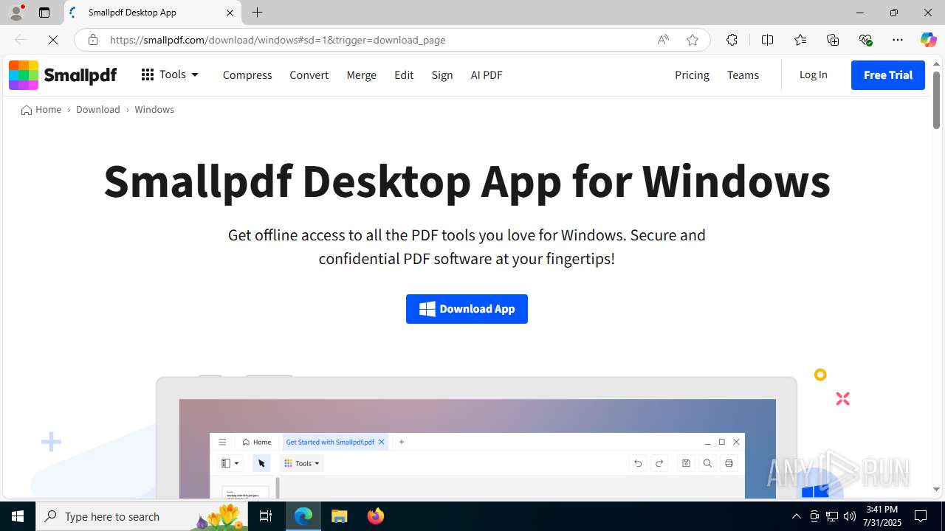This screenshot has height=531, width=945.
Task: Click the app preview screenshot image
Action: 477,439
